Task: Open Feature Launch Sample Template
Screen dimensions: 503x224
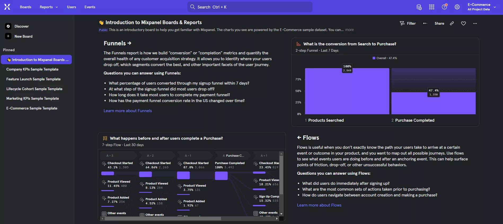Action: tap(33, 79)
